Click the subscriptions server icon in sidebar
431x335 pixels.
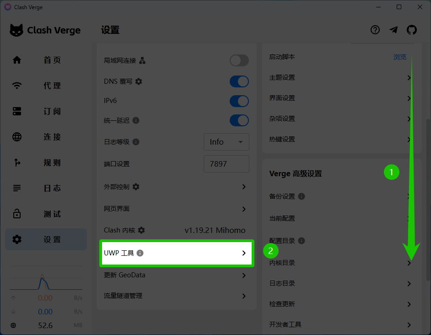17,111
